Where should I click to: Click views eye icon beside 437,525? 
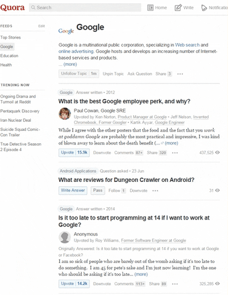point(218,152)
